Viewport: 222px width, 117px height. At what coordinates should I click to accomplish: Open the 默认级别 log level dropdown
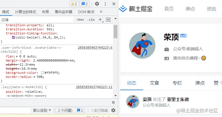(x=42, y=110)
